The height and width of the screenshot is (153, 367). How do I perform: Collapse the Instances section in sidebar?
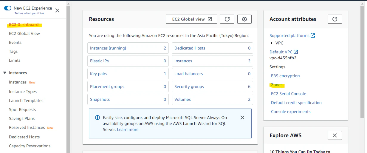tap(5, 73)
